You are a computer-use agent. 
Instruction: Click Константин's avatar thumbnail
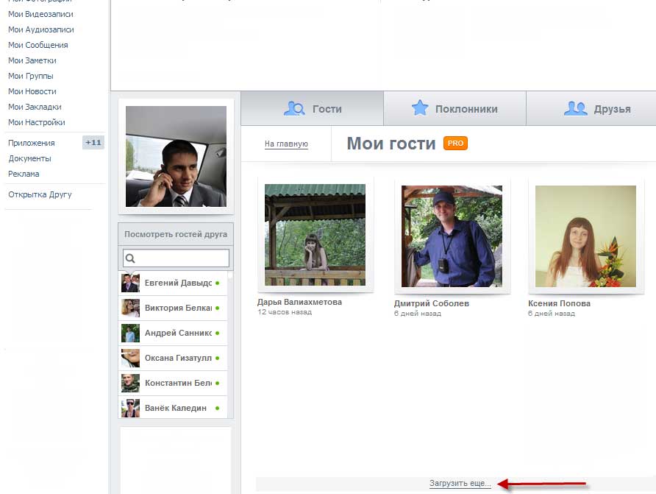point(130,383)
